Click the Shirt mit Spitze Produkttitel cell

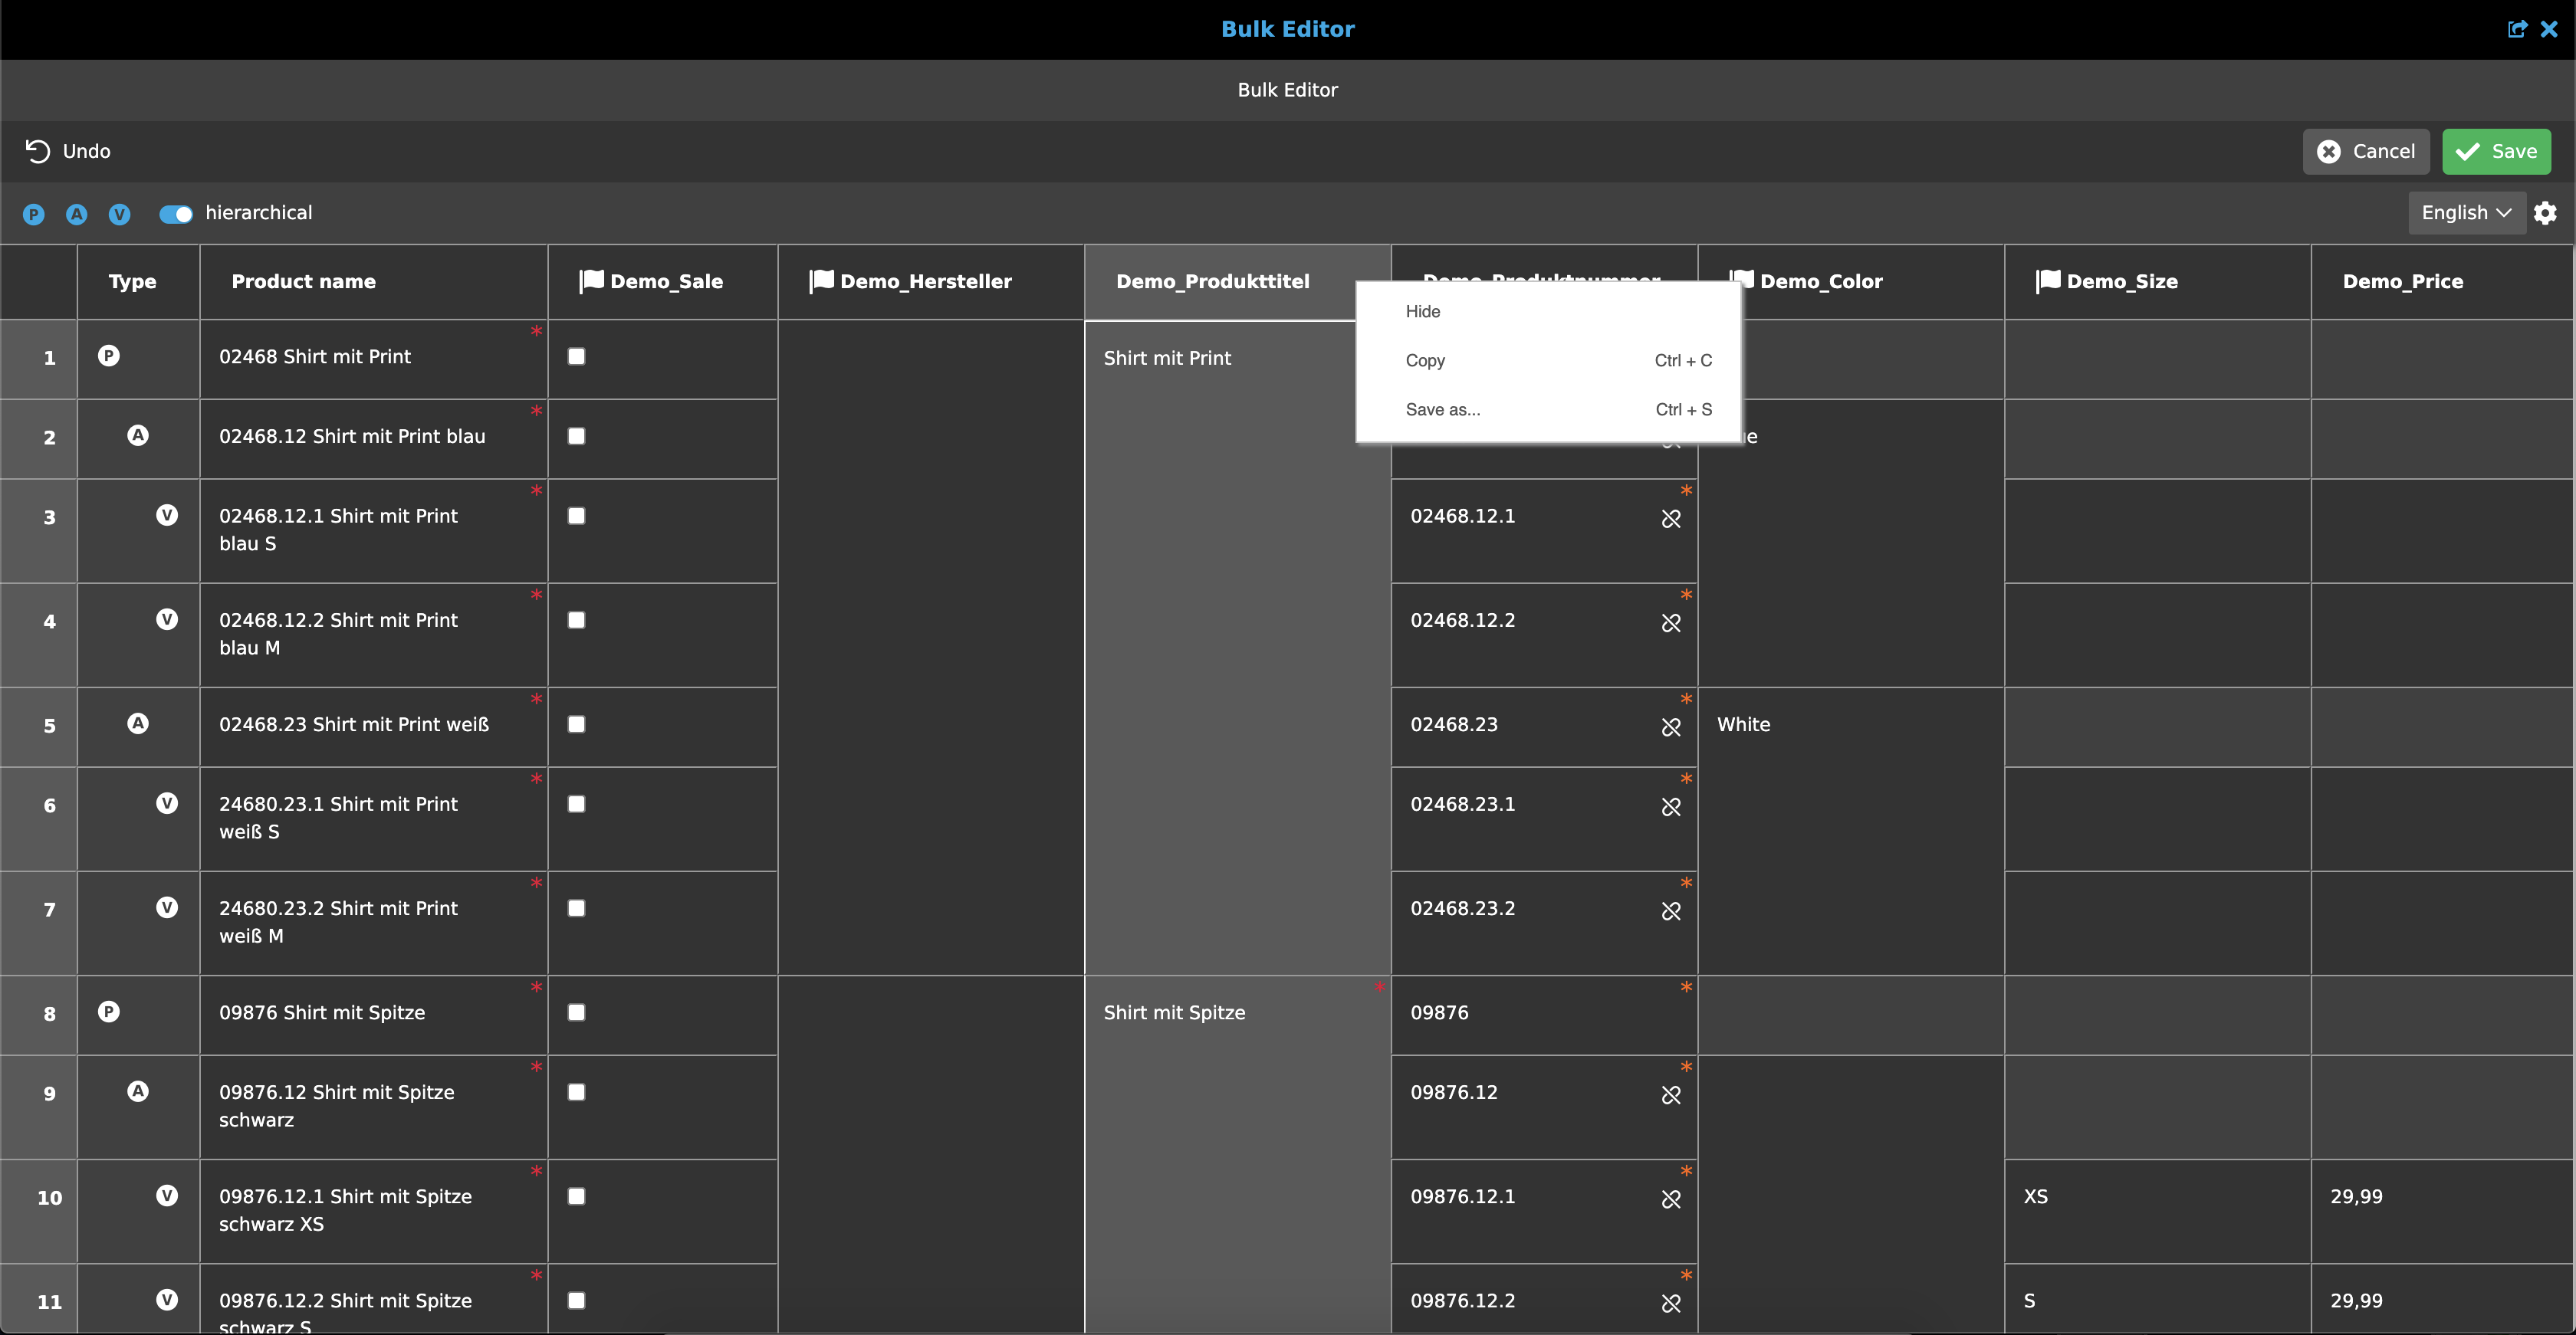click(x=1174, y=1012)
